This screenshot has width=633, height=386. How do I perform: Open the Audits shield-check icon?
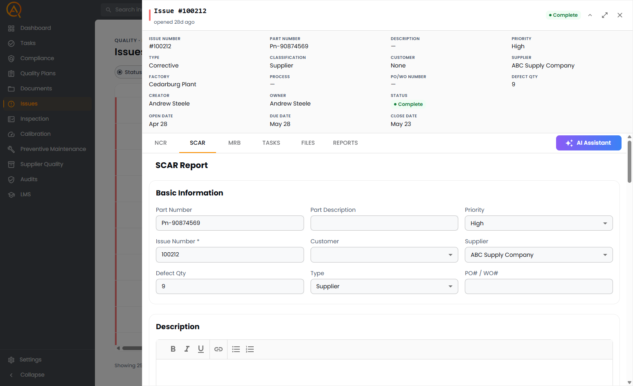(x=11, y=180)
